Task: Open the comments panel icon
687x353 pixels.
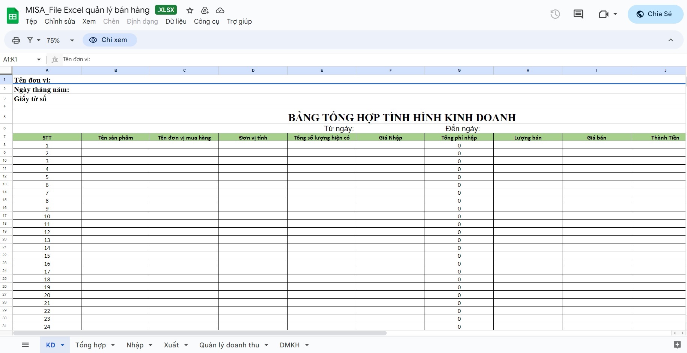Action: click(578, 14)
